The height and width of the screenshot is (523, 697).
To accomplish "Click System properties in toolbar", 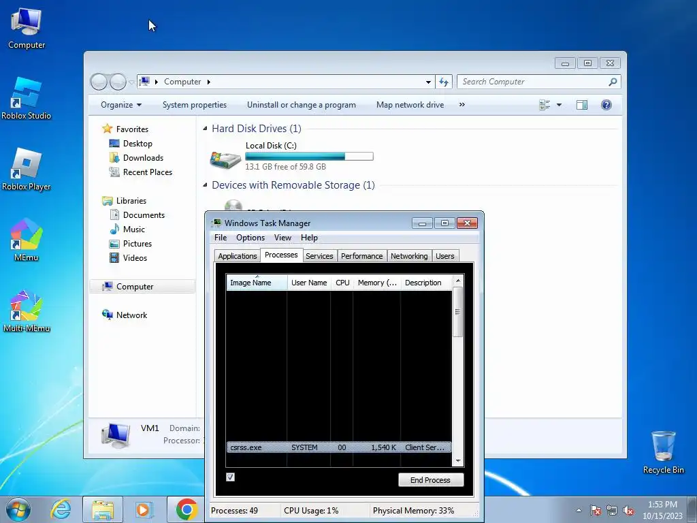I will [x=194, y=105].
